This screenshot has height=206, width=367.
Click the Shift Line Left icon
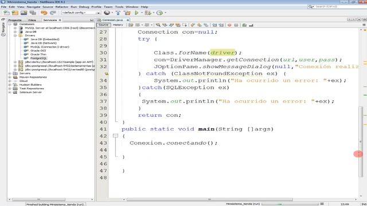pyautogui.click(x=214, y=25)
